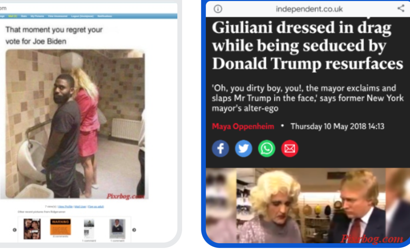Click the Mail User link

coord(80,207)
